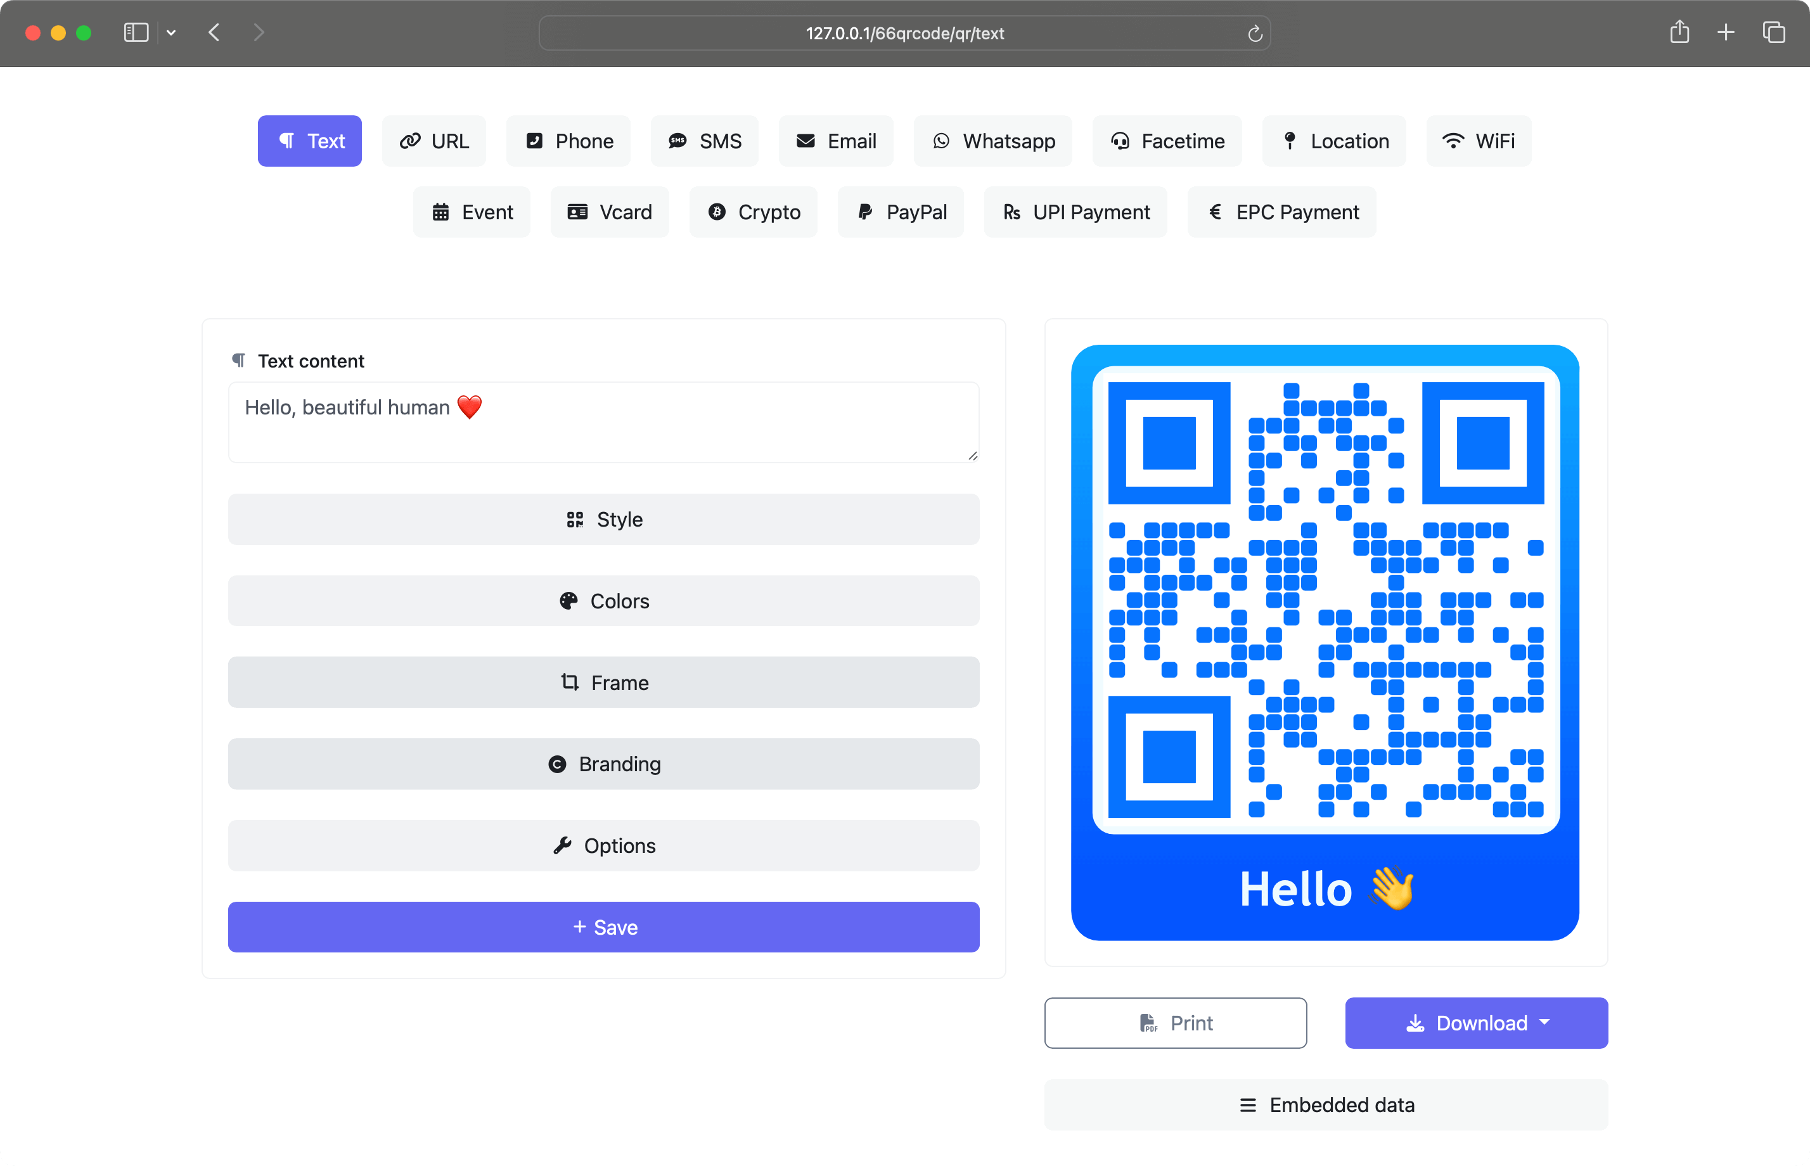Click into the Text content textarea
This screenshot has height=1166, width=1810.
[x=603, y=422]
